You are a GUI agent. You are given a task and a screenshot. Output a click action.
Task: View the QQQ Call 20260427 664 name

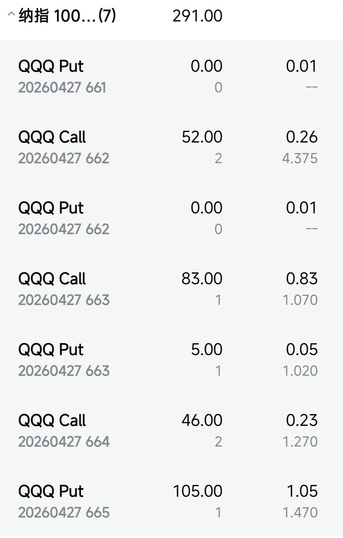[x=52, y=420]
